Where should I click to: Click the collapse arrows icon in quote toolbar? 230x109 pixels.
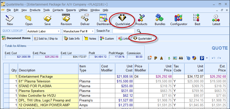click(149, 58)
